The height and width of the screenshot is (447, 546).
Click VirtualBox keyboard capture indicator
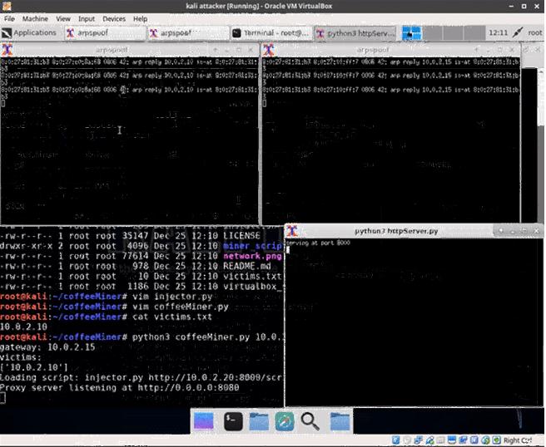pos(497,440)
